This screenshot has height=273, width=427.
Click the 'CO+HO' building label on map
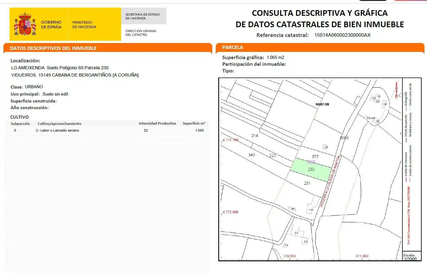tap(371, 118)
